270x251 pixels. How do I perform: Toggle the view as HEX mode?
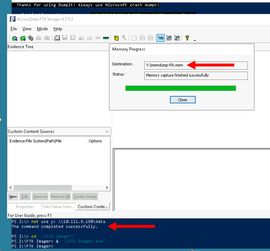[x=177, y=38]
